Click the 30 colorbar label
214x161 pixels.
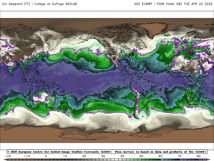pos(103,156)
